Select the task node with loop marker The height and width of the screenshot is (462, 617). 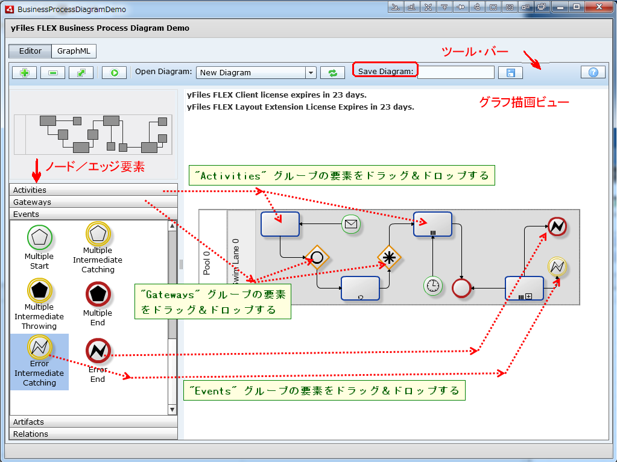point(360,289)
